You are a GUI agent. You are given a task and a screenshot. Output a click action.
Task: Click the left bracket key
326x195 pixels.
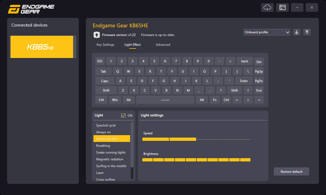(x=226, y=71)
